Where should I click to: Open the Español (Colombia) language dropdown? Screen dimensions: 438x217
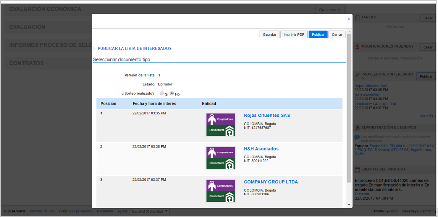tap(150, 211)
